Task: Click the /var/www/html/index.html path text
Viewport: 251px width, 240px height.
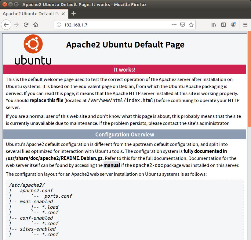Action: point(121,100)
